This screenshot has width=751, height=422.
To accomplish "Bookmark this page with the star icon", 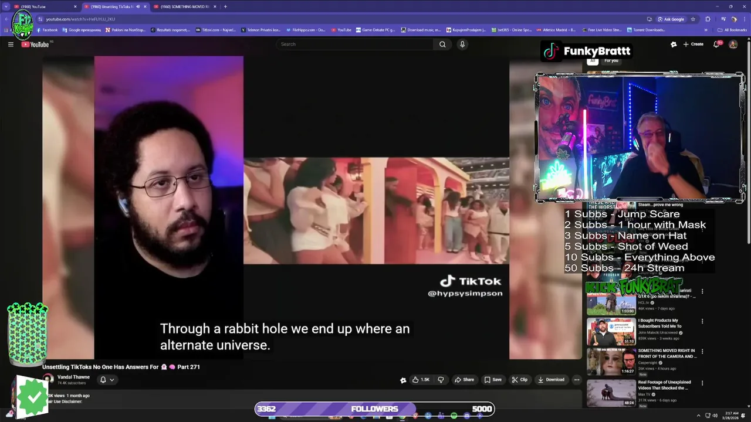I will click(693, 19).
